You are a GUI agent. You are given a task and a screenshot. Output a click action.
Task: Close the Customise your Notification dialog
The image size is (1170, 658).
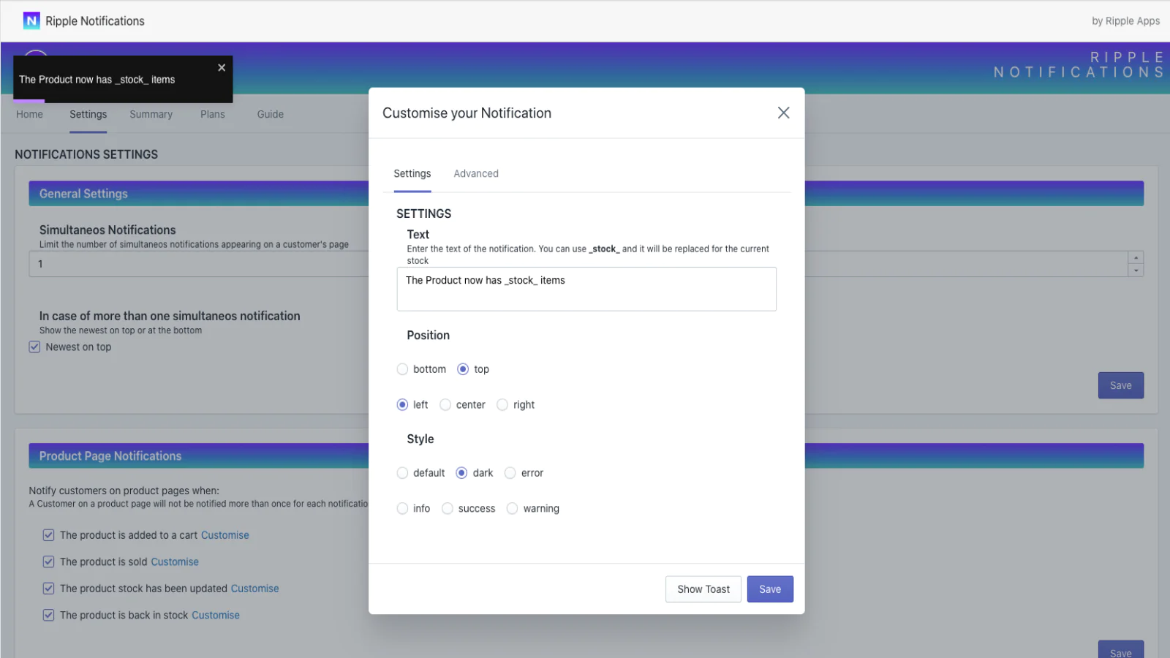pyautogui.click(x=783, y=113)
